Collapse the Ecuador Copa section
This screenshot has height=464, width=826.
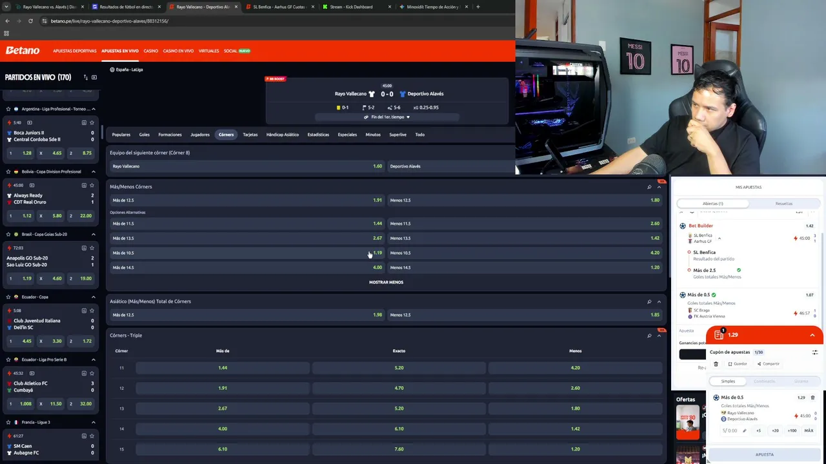(x=94, y=297)
